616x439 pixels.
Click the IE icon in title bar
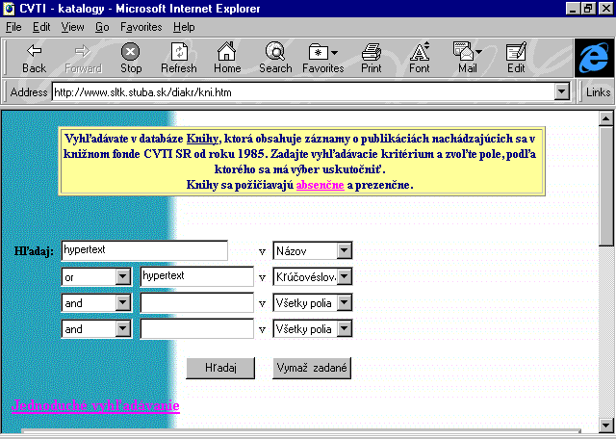pos(9,9)
